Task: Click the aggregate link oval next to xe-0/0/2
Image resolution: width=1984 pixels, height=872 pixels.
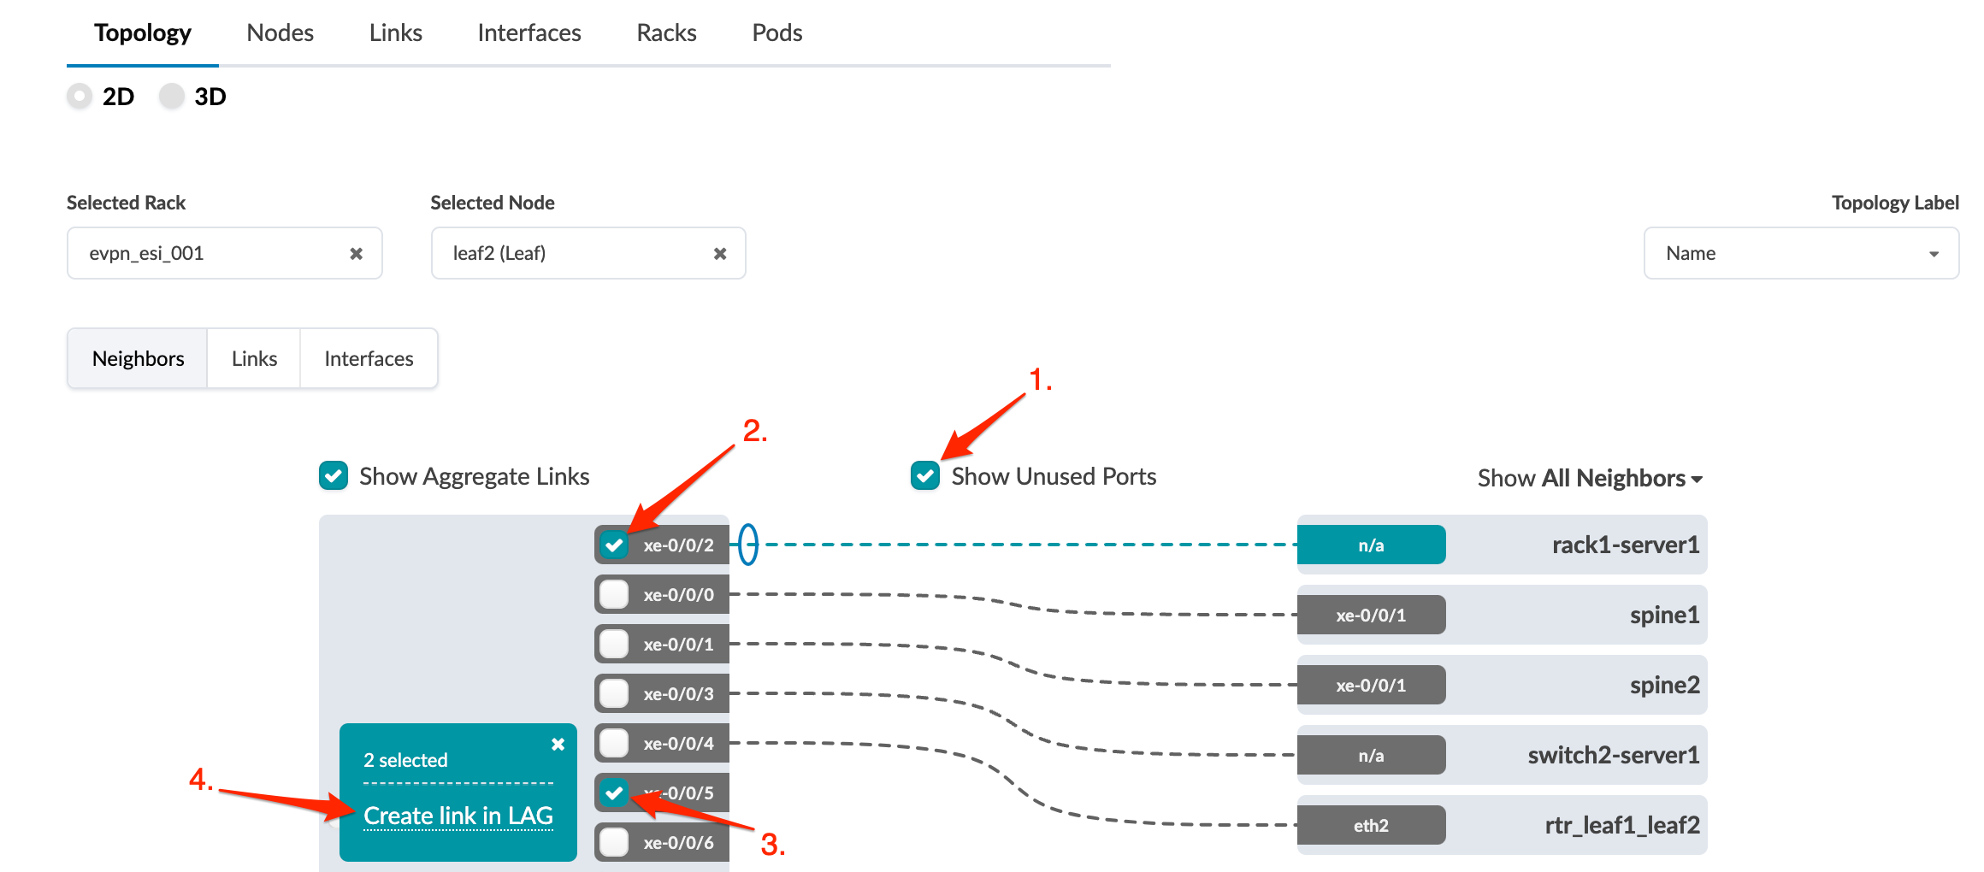Action: coord(747,545)
